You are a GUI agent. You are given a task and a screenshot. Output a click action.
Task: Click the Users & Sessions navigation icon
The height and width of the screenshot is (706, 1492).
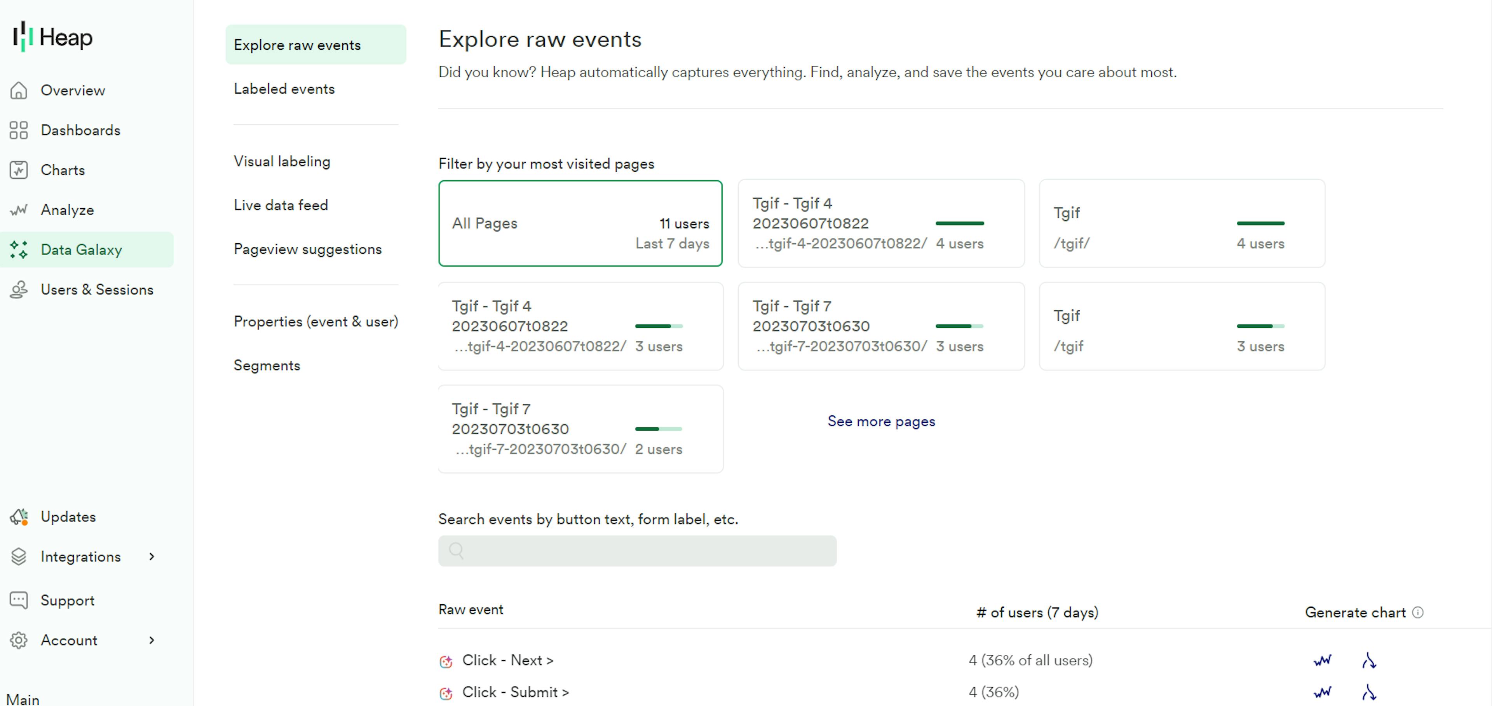21,289
